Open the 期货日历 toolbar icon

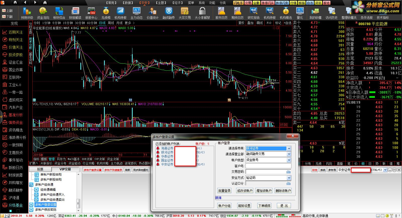point(237,13)
